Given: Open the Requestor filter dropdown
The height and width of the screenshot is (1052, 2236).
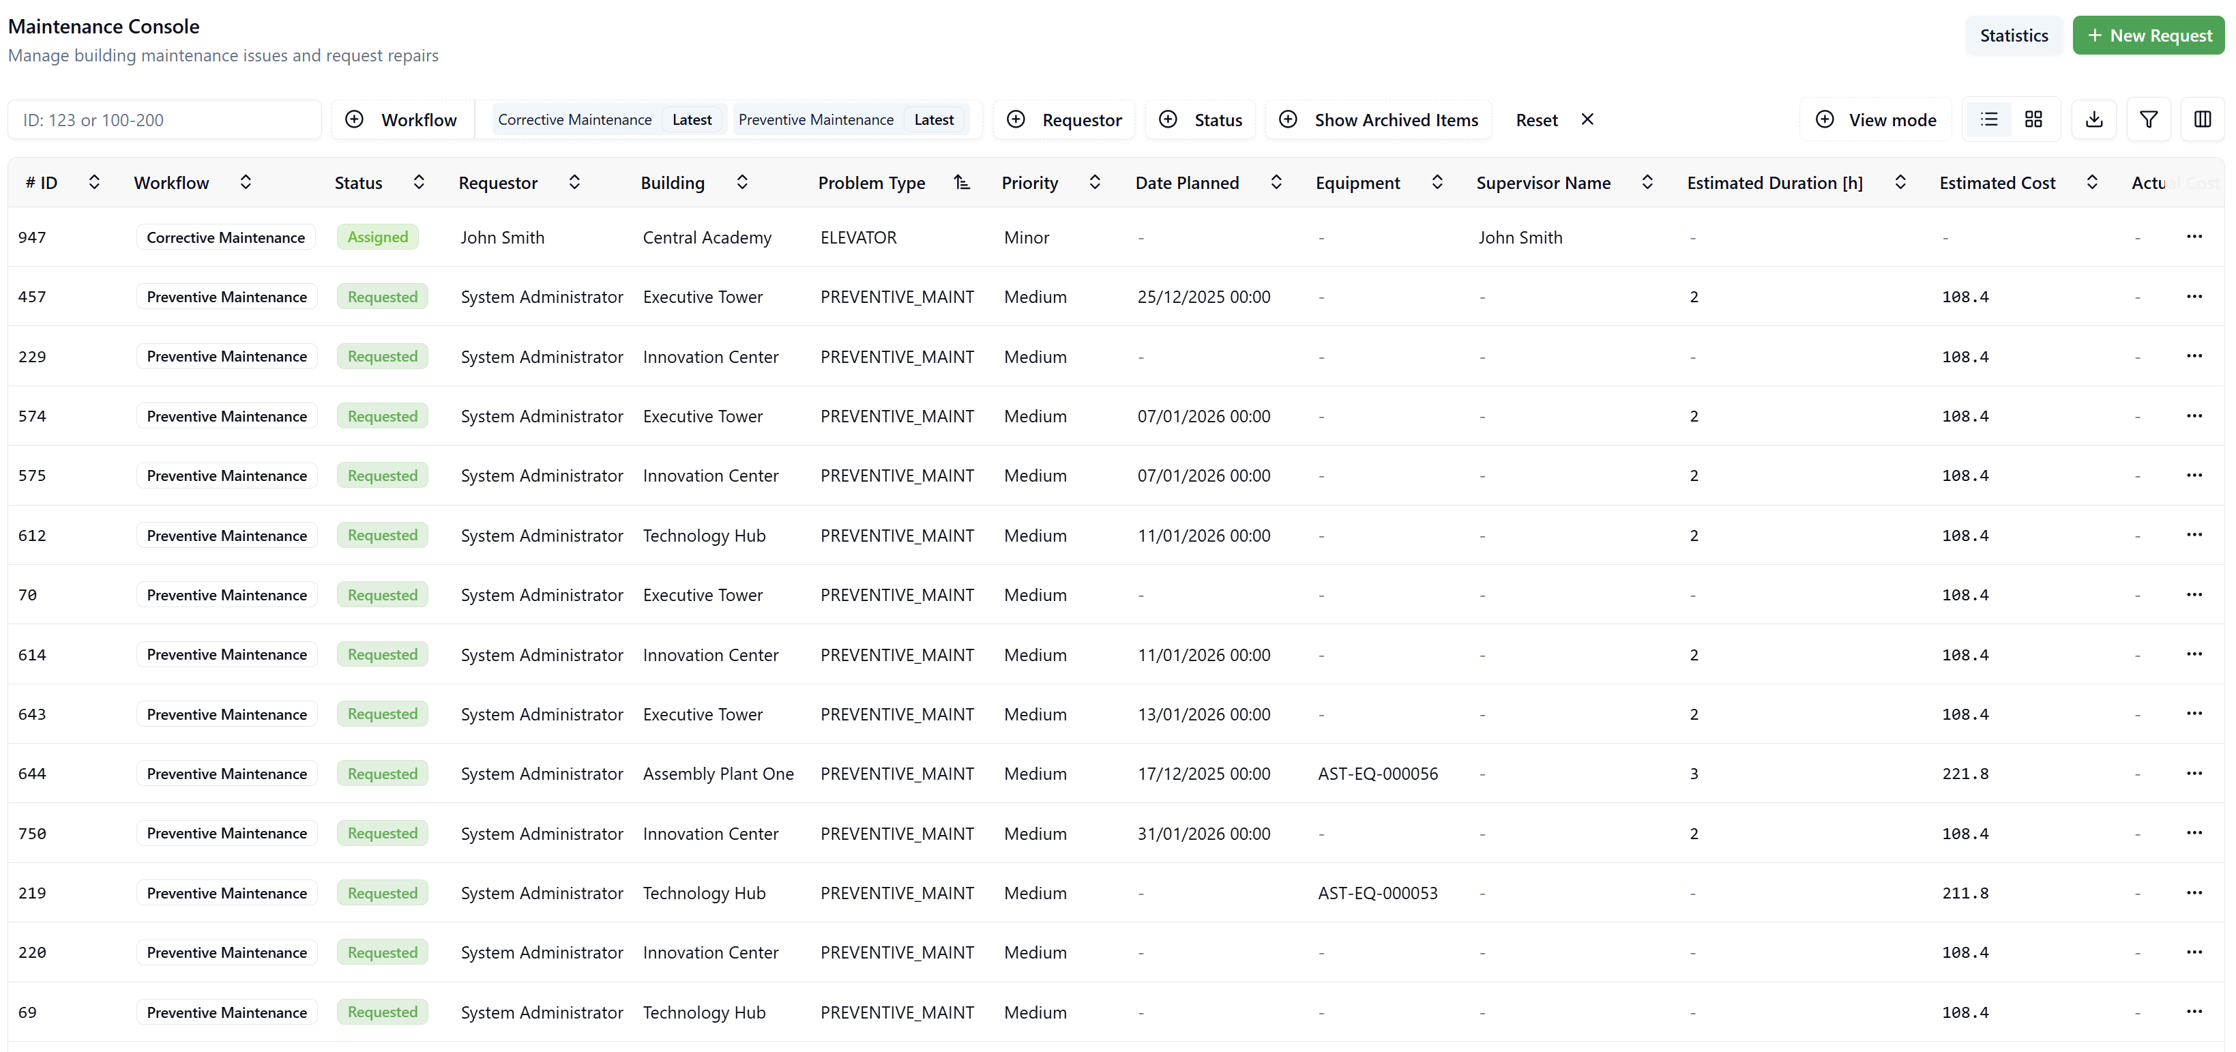Looking at the screenshot, I should tap(1064, 120).
